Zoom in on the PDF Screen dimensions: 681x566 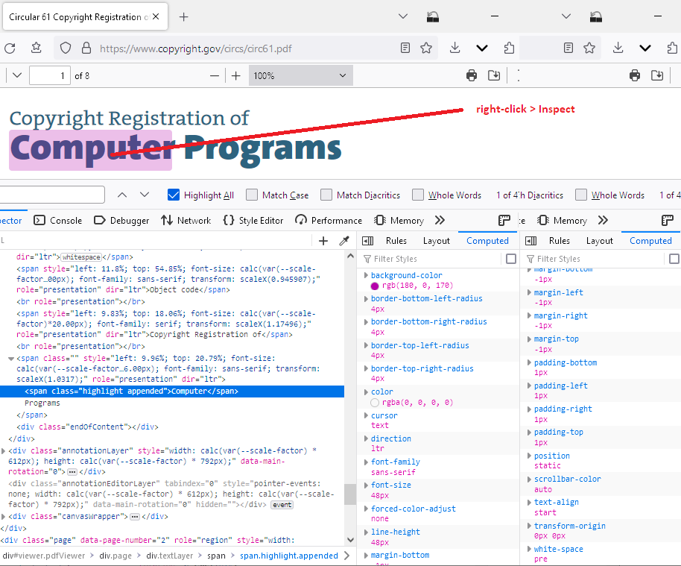coord(236,75)
